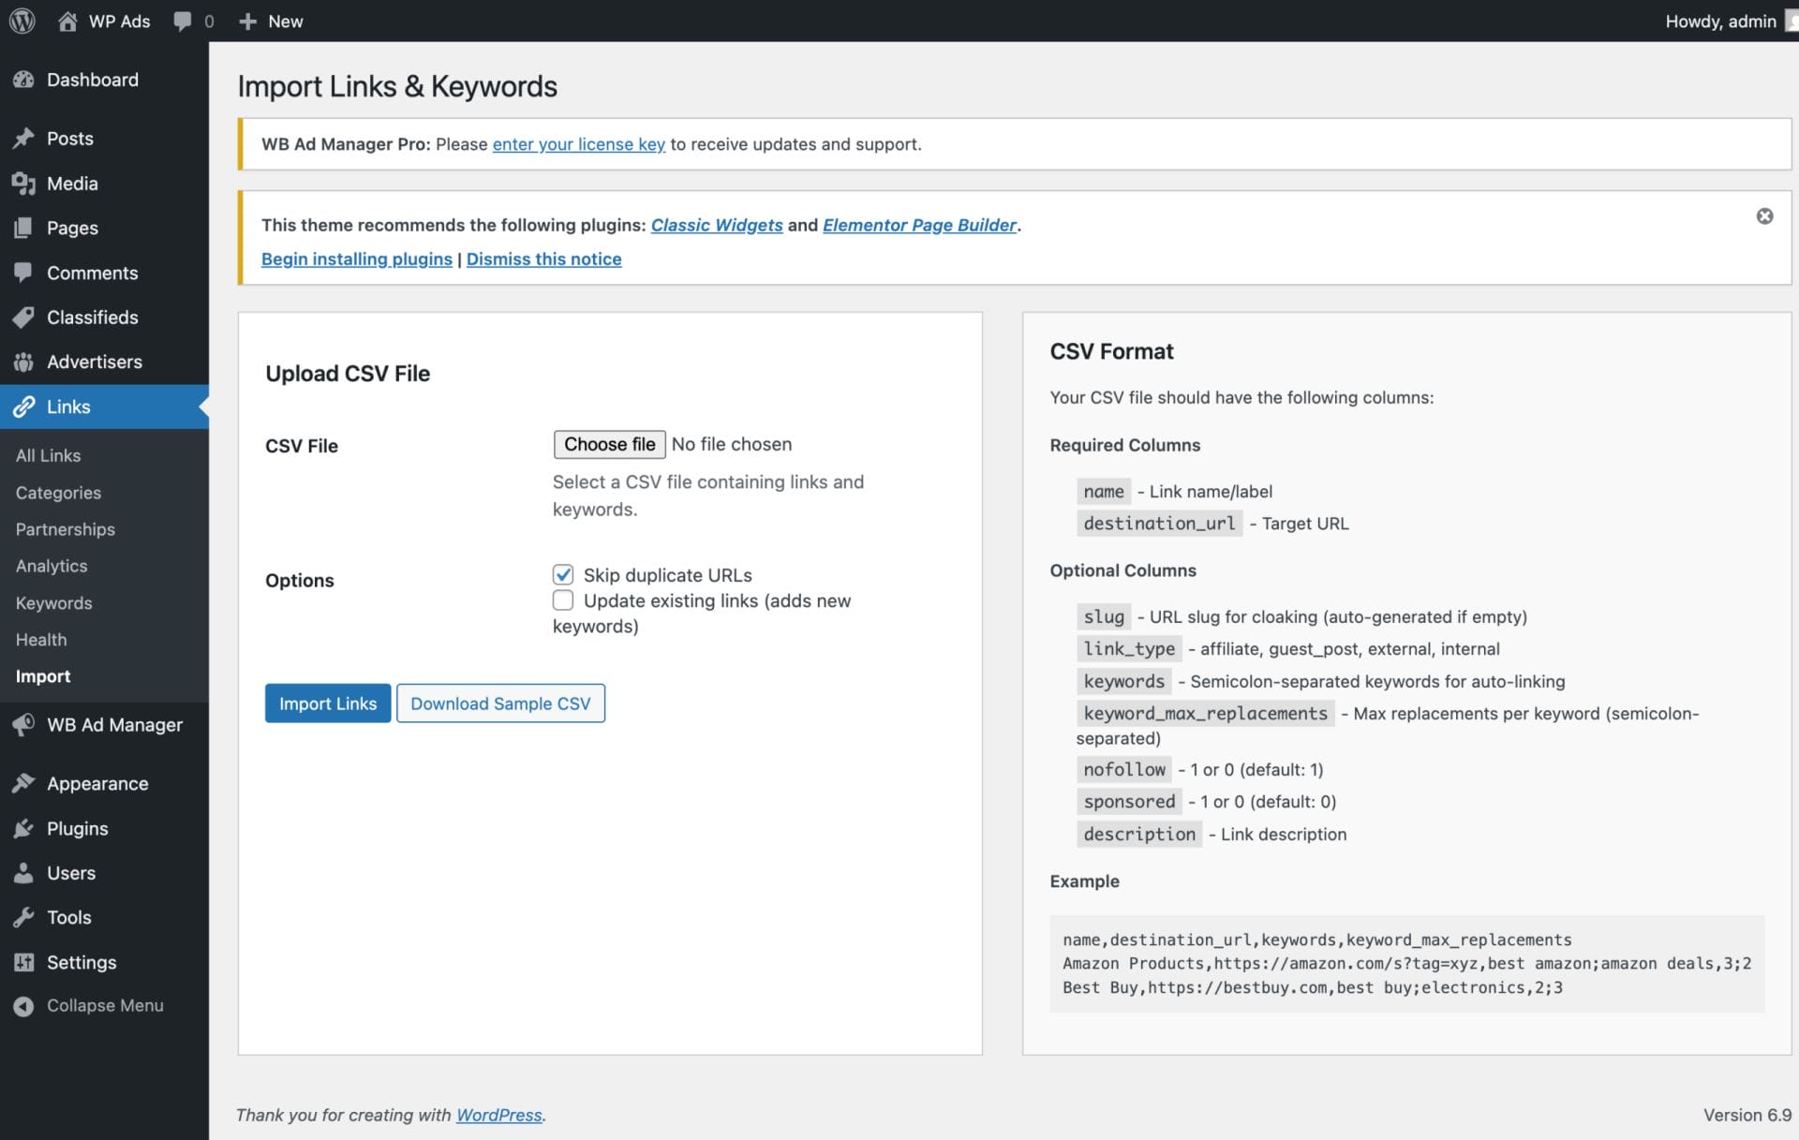Screen dimensions: 1799x1140
Task: Click No file chosen text
Action: (x=732, y=444)
